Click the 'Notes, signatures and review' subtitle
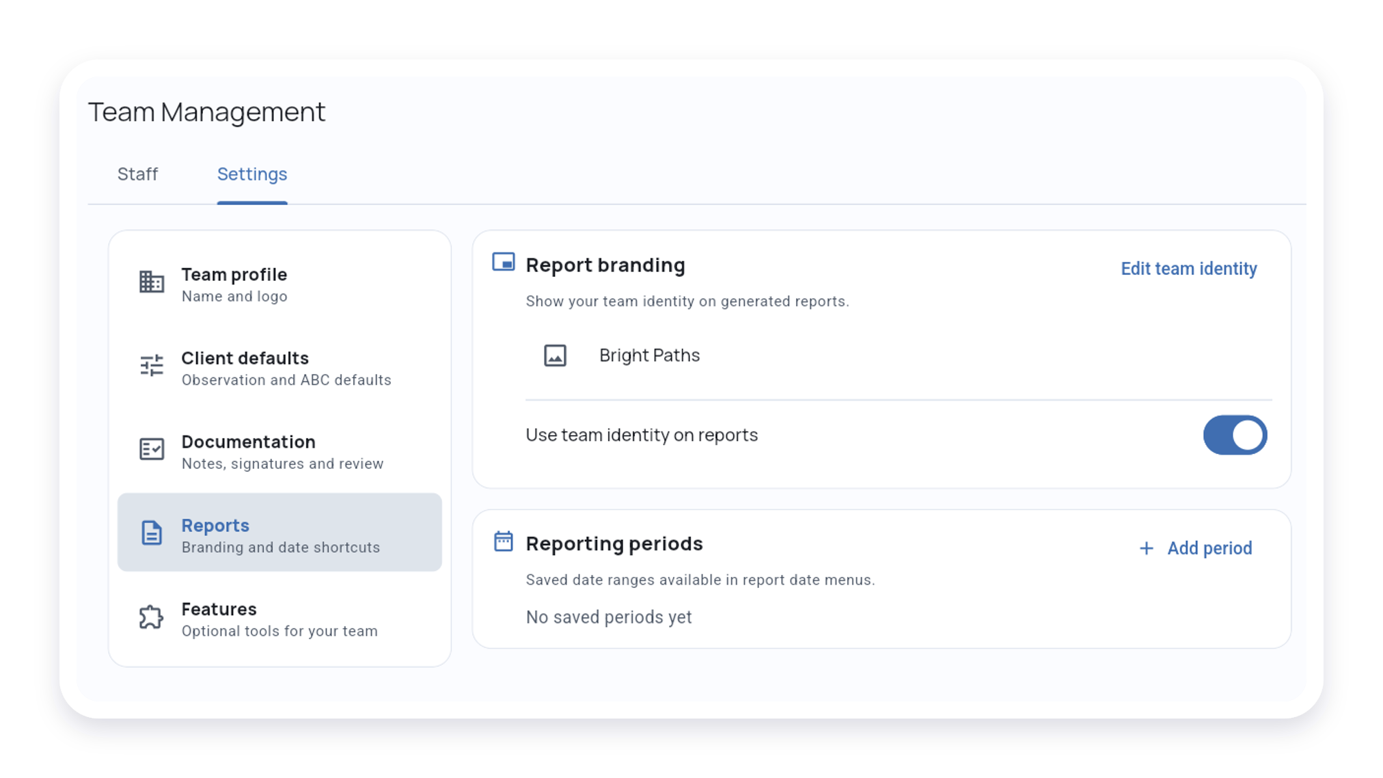The height and width of the screenshot is (778, 1383). click(282, 464)
